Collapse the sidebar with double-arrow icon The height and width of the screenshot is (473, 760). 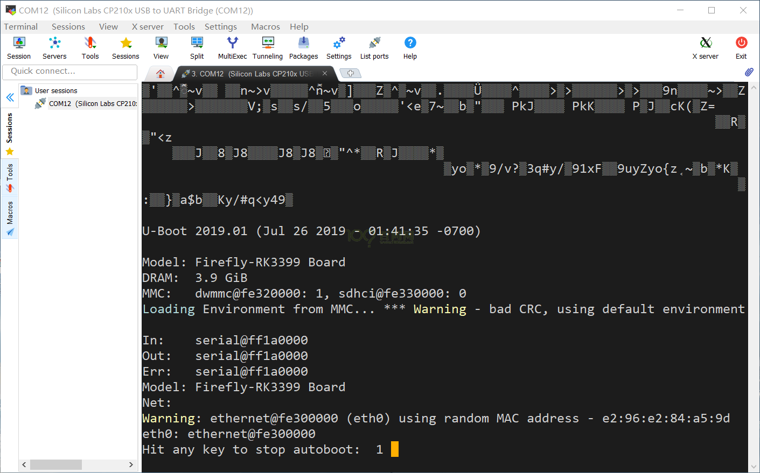(10, 97)
